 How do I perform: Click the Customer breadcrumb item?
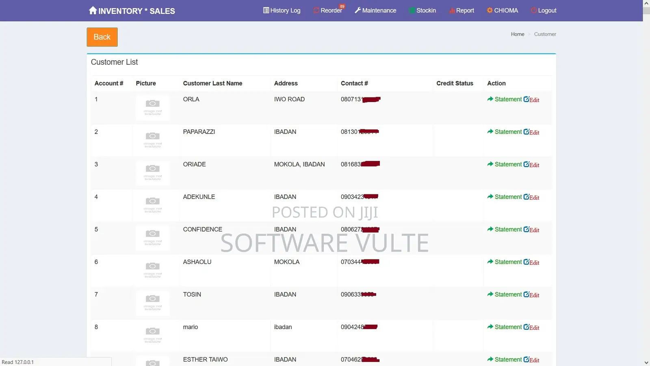tap(545, 34)
